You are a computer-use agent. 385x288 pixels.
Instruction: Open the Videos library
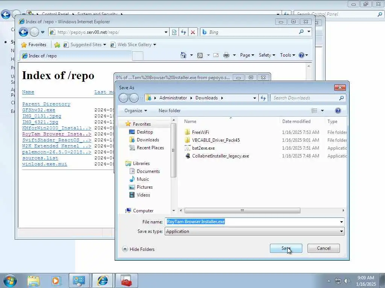(x=143, y=195)
